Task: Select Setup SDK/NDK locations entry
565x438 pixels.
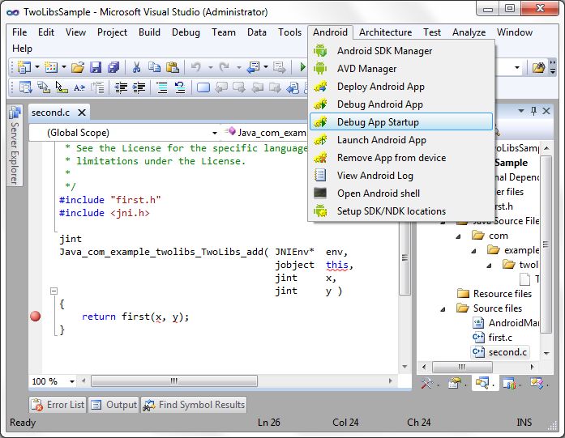Action: click(401, 210)
